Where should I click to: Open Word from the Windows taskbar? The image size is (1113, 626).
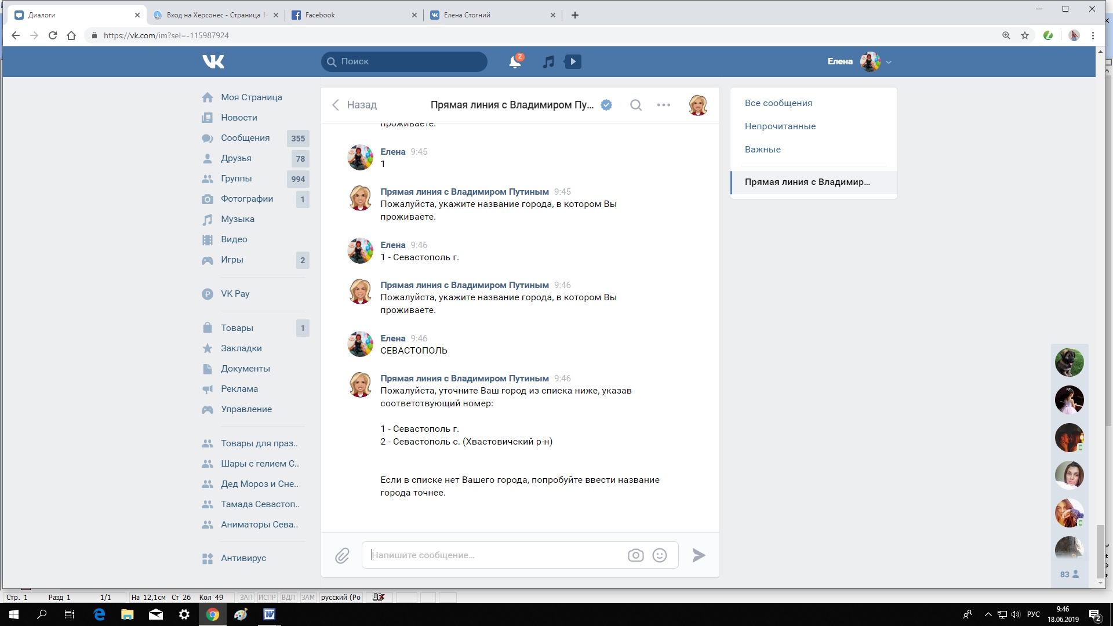pyautogui.click(x=270, y=614)
